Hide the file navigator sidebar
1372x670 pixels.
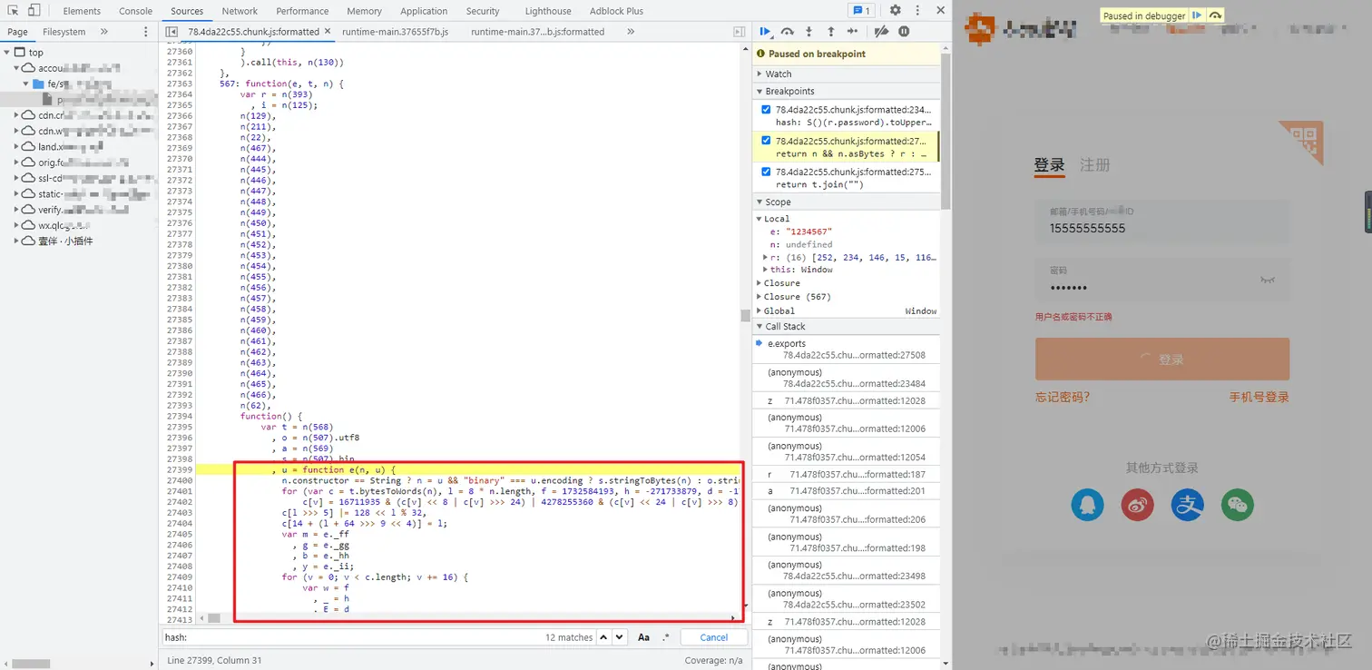(171, 32)
